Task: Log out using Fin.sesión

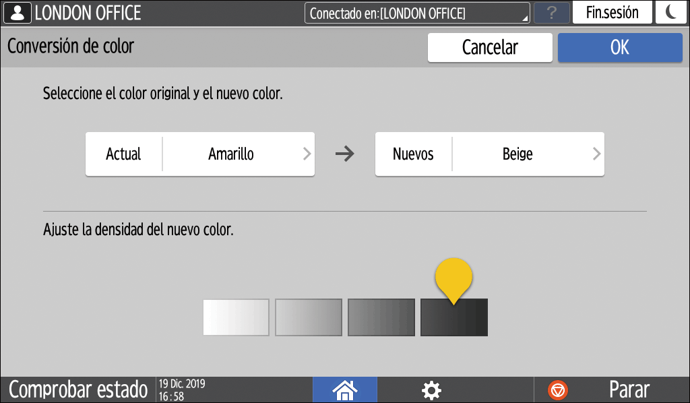Action: pos(612,12)
